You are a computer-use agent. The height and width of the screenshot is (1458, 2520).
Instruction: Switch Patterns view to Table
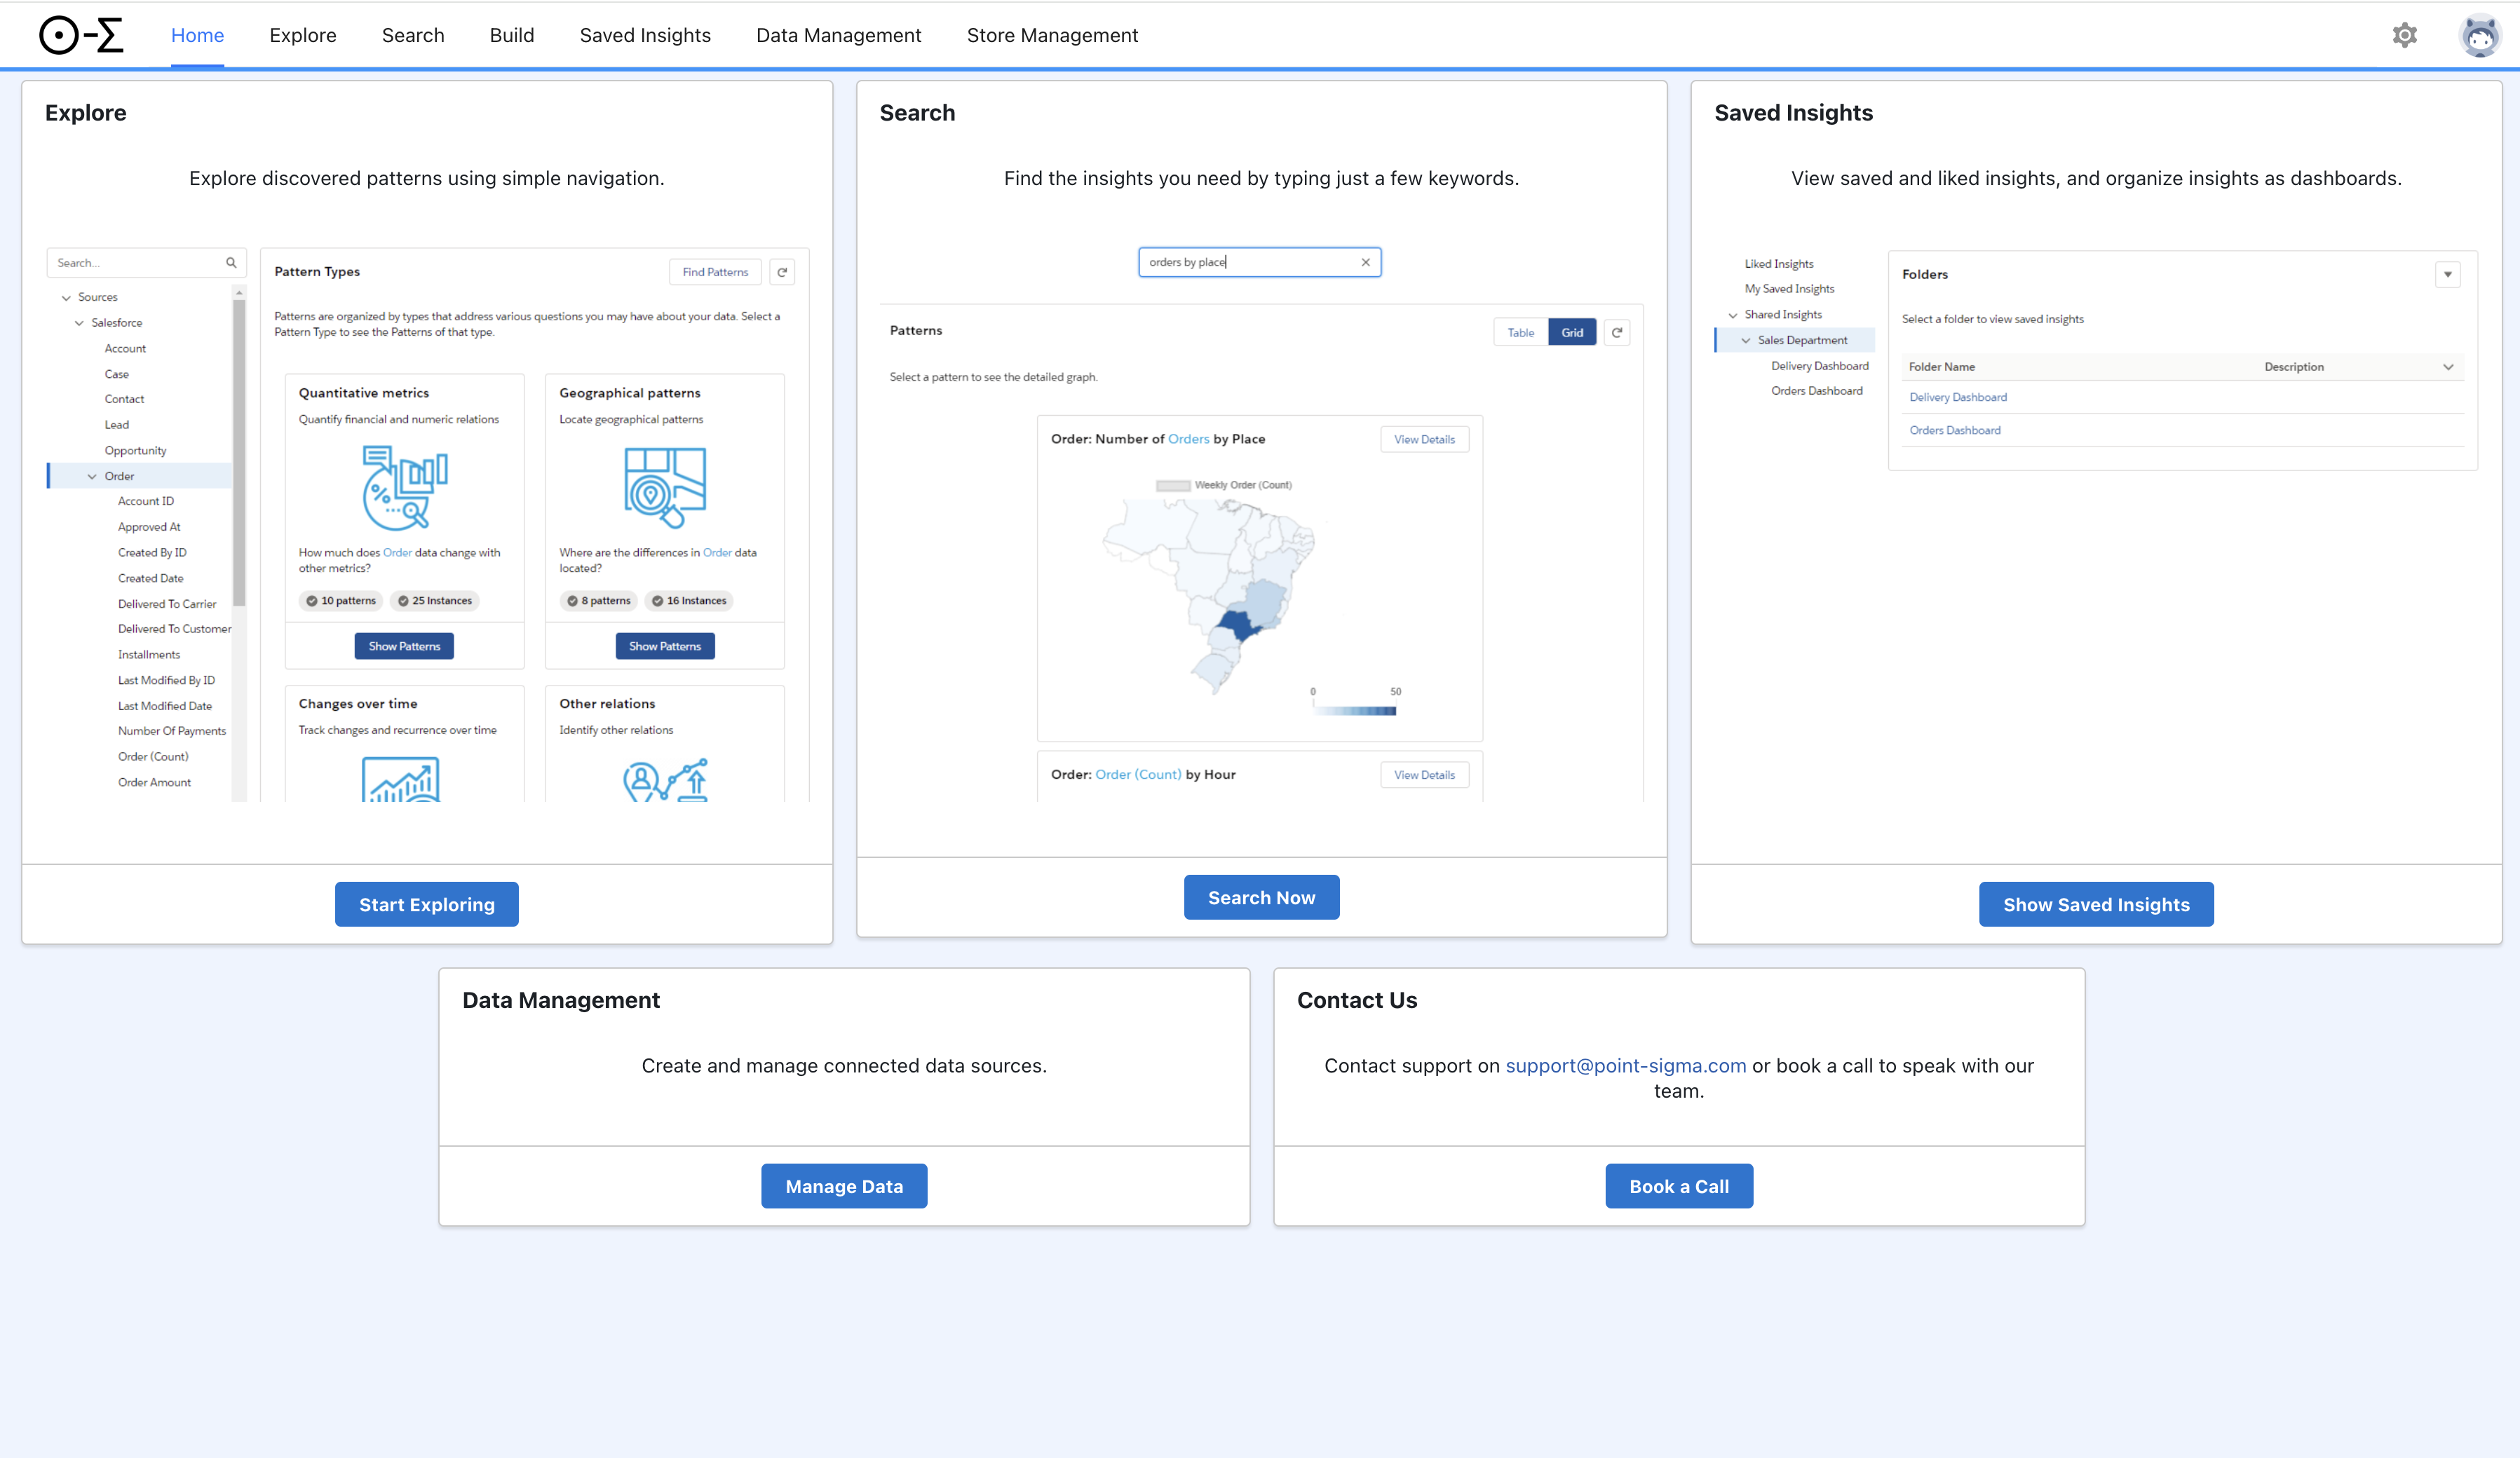coord(1520,333)
